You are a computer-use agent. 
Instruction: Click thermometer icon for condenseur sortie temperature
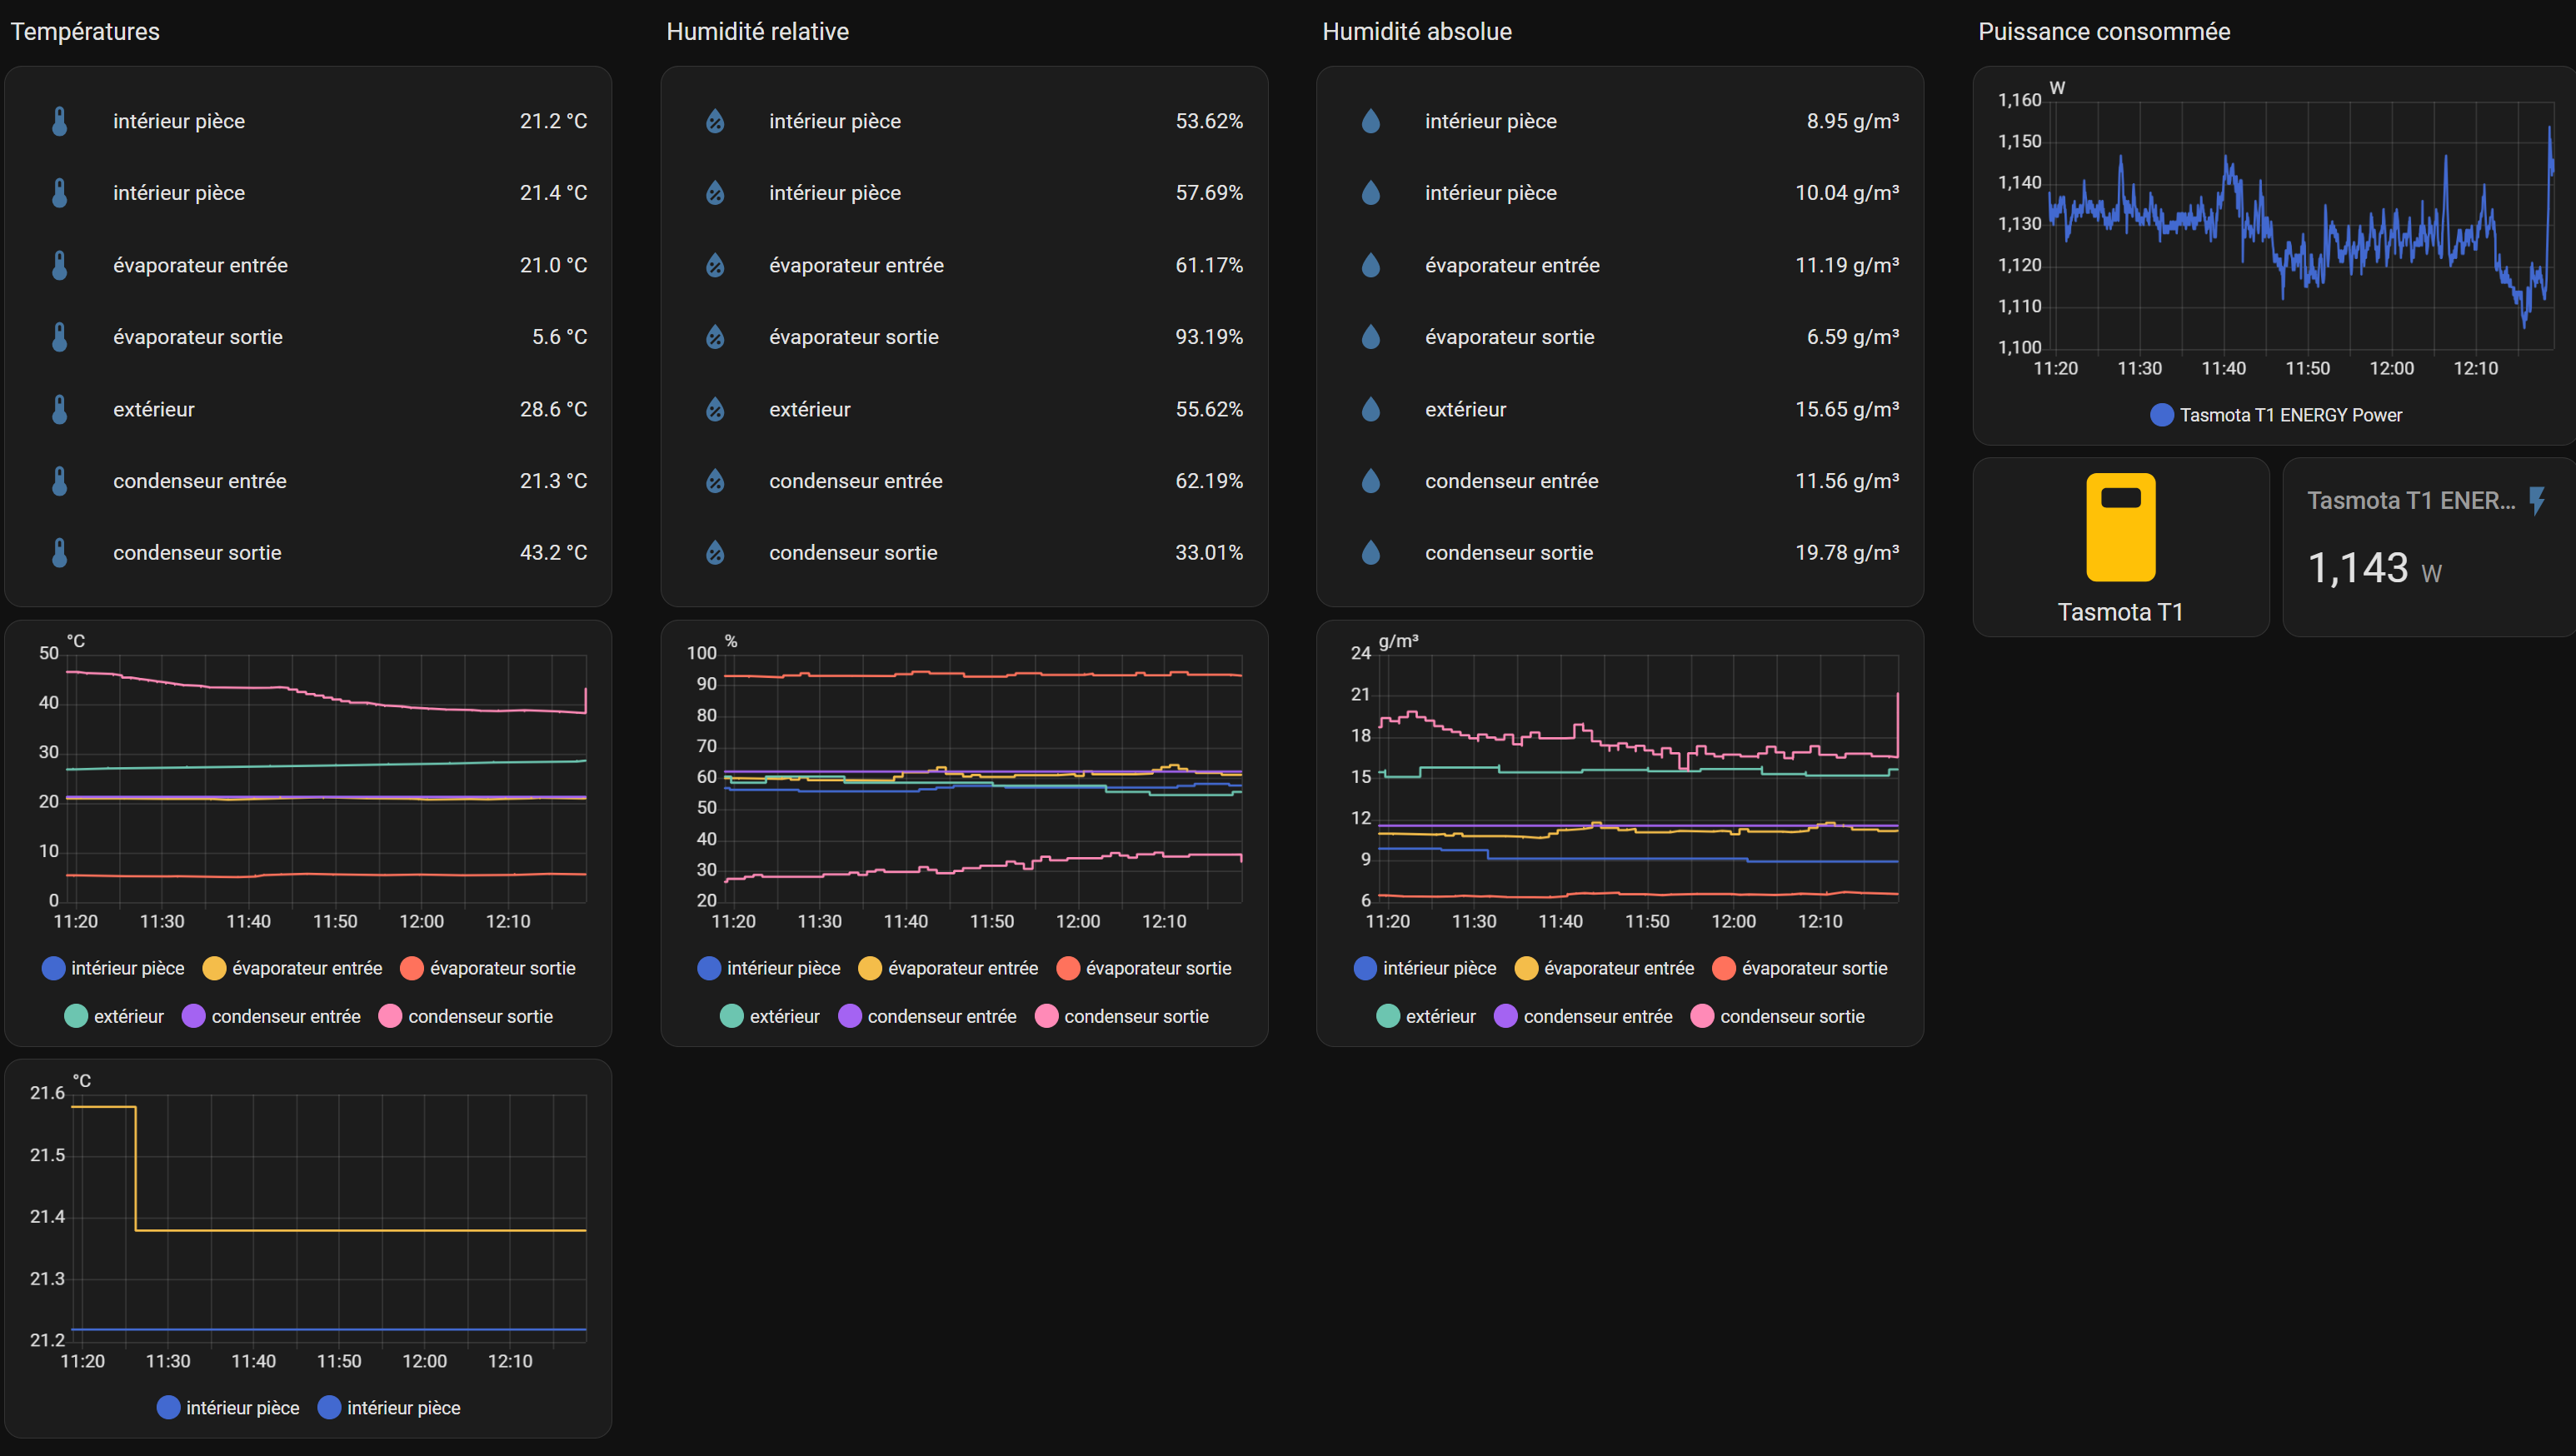pos(60,553)
